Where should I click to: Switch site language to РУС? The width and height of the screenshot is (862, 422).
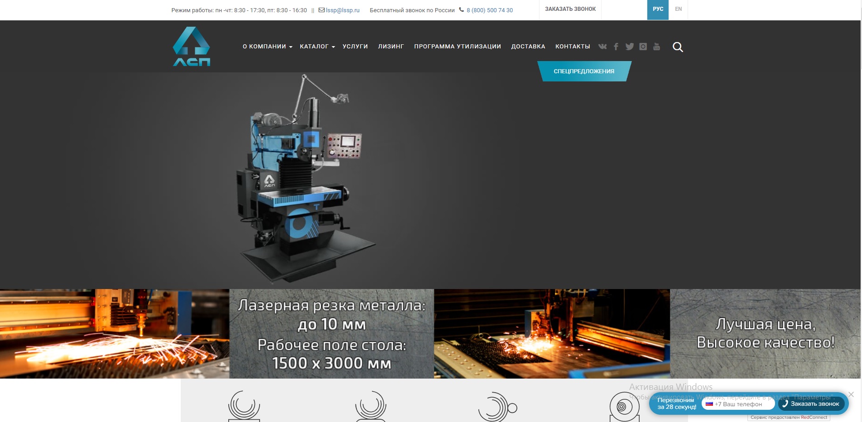[x=658, y=9]
